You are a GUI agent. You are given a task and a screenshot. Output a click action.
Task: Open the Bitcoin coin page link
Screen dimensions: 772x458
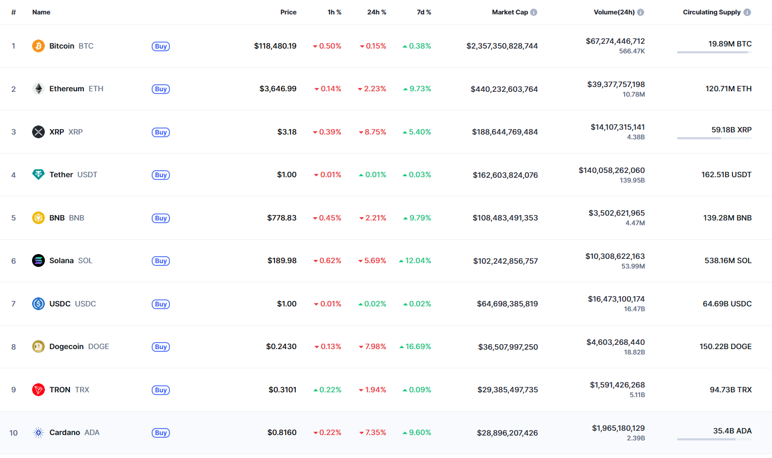(x=72, y=46)
